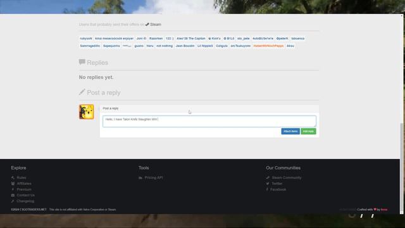Image resolution: width=405 pixels, height=228 pixels.
Task: Click the Replies speech bubble icon
Action: 82,62
